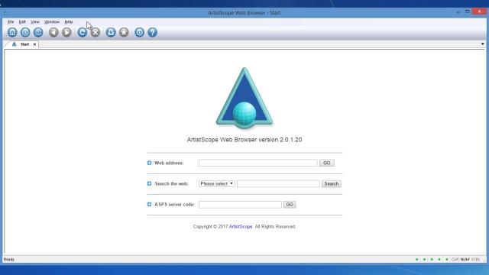Click the Ready status text
The height and width of the screenshot is (275, 489).
click(x=9, y=260)
